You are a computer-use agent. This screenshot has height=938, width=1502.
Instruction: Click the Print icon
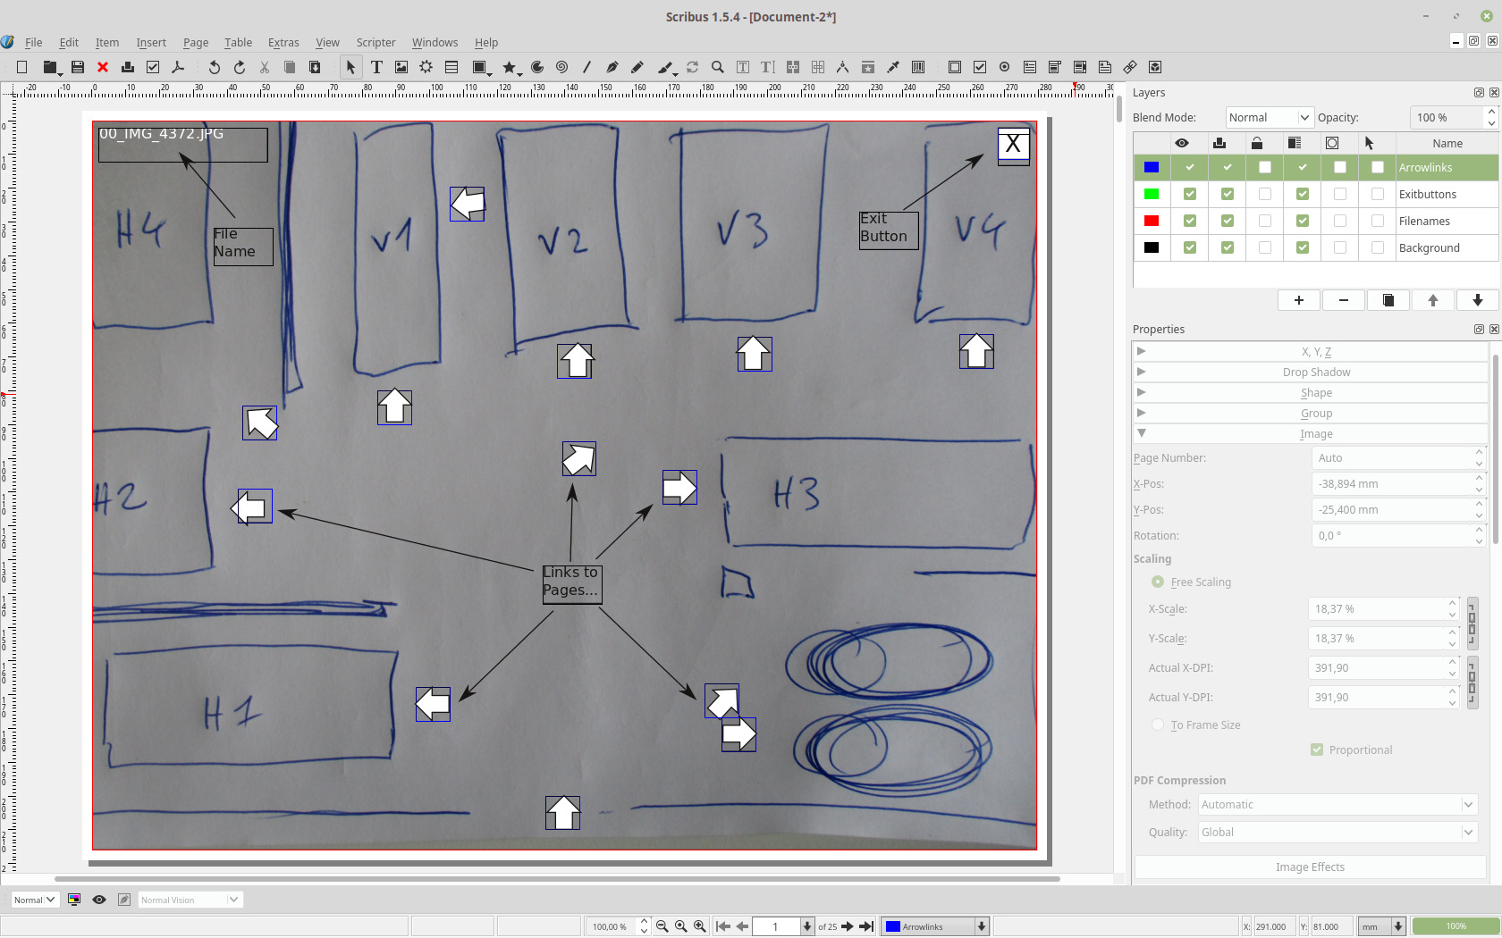coord(128,67)
